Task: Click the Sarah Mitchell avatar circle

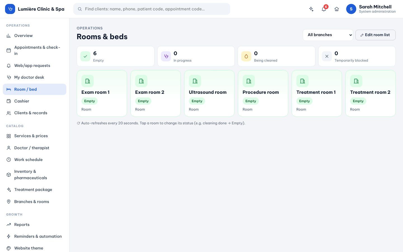Action: pos(351,9)
